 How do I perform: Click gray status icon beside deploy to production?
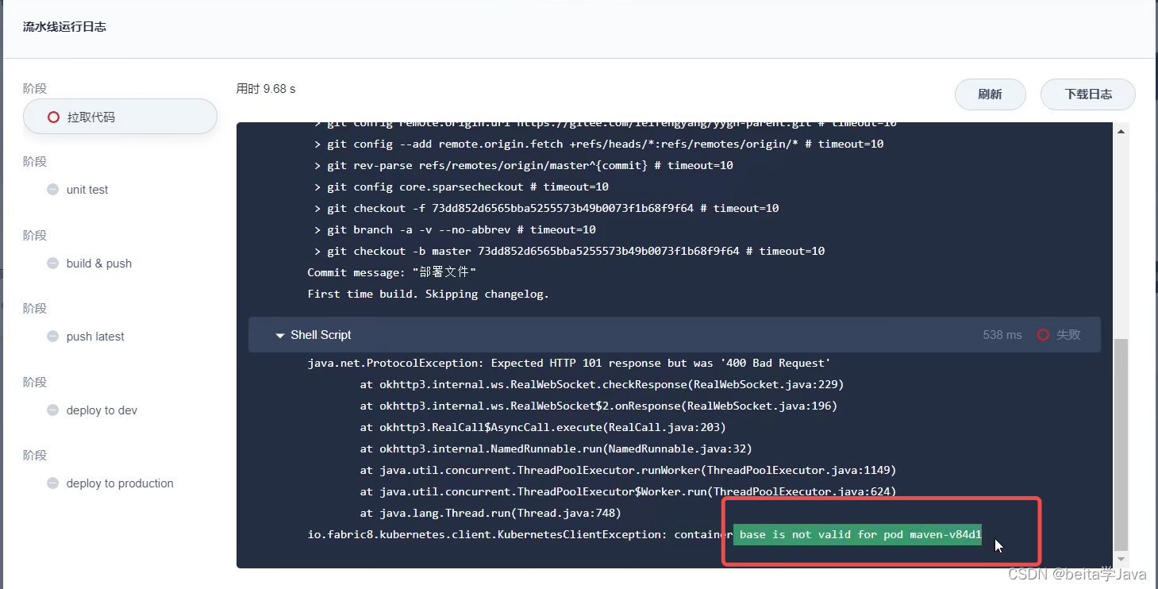click(x=52, y=483)
